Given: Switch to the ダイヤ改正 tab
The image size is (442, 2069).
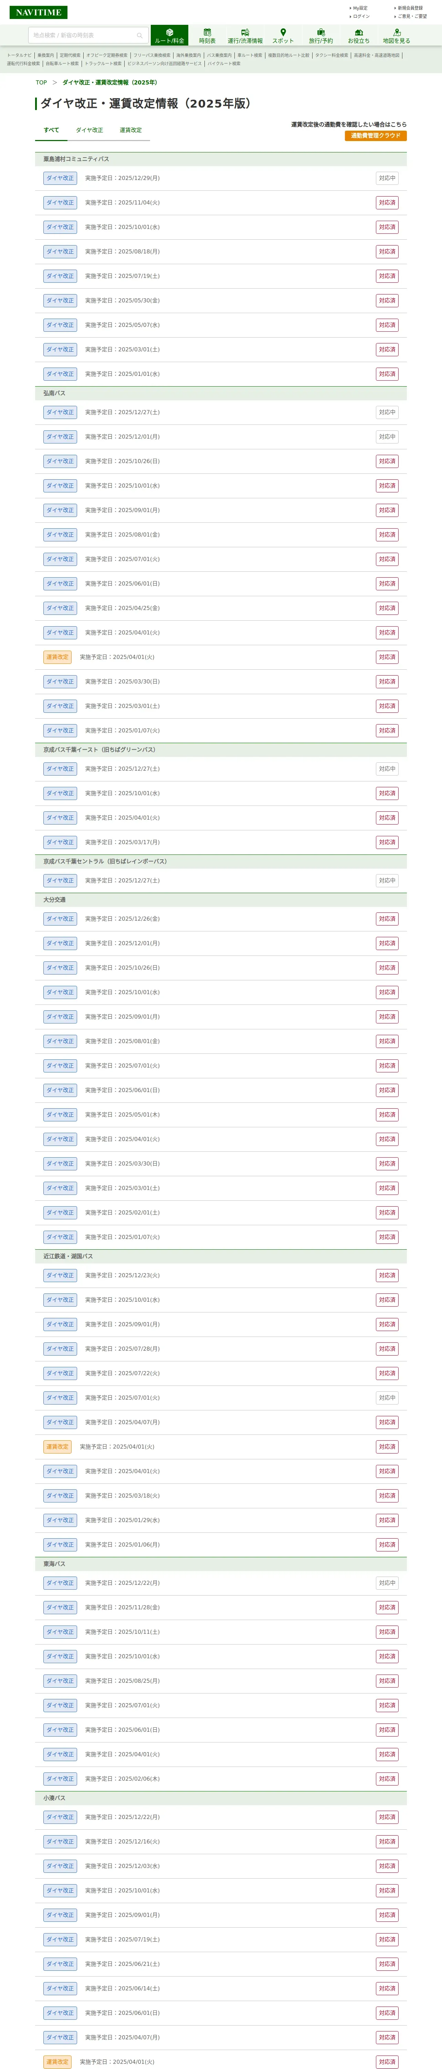Looking at the screenshot, I should [89, 130].
